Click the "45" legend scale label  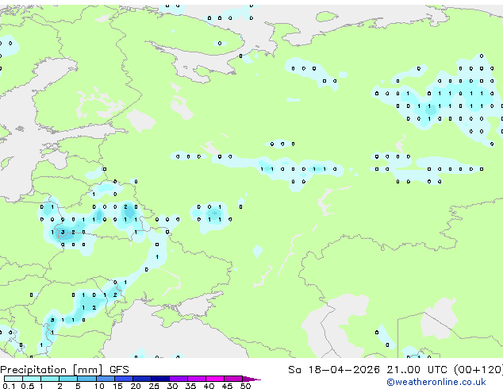227,386
